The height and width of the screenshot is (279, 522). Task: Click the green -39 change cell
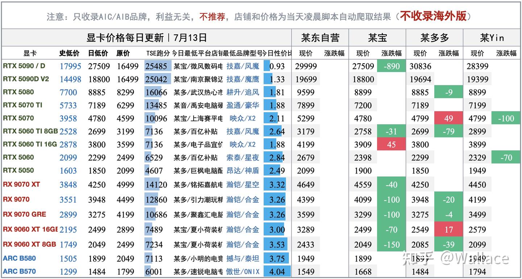click(448, 245)
